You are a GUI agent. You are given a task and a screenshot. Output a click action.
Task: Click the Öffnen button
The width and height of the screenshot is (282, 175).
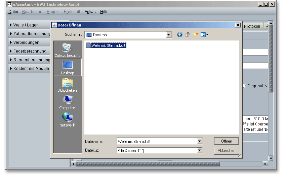pyautogui.click(x=227, y=141)
